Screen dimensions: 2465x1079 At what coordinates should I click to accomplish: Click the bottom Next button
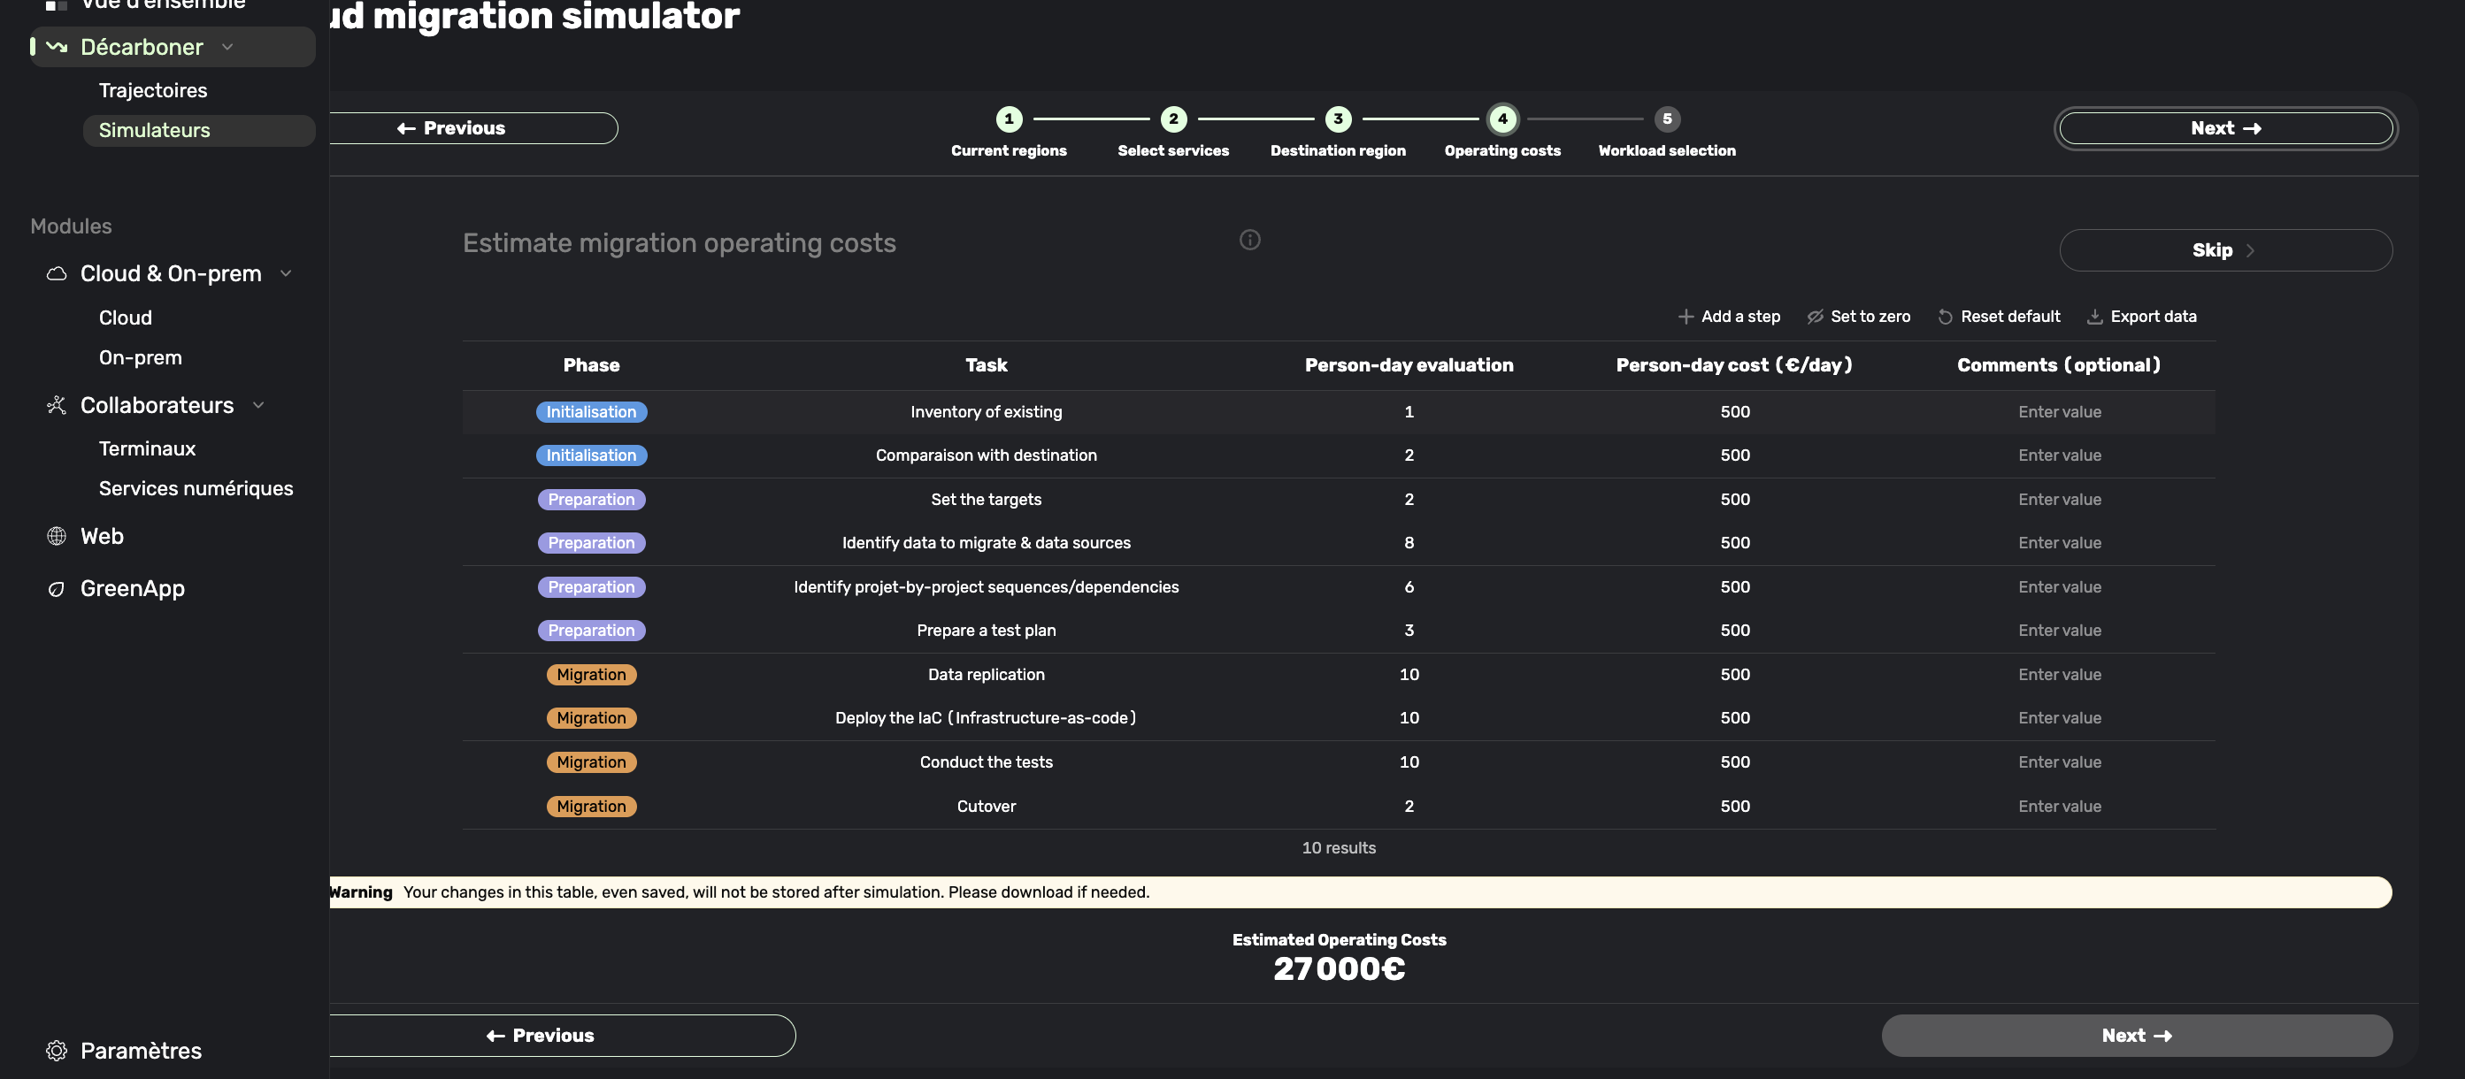(2136, 1035)
